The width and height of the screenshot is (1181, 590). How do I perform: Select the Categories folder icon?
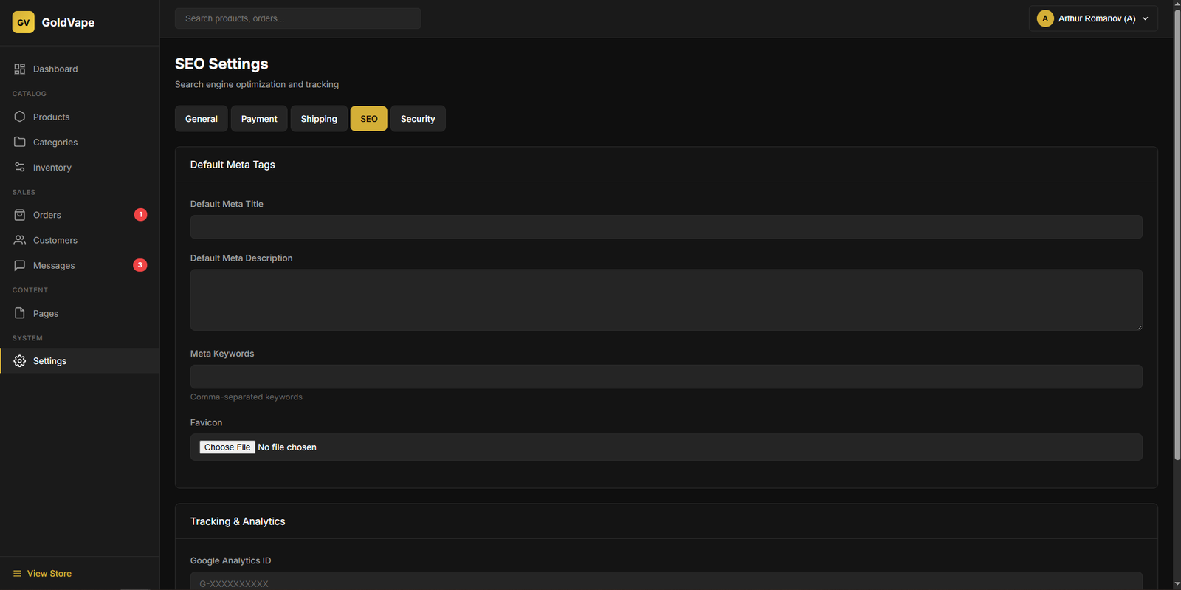20,142
